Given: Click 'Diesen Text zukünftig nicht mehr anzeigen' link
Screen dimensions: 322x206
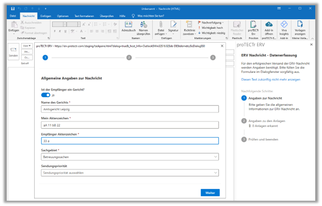Looking at the screenshot, I should point(270,78).
